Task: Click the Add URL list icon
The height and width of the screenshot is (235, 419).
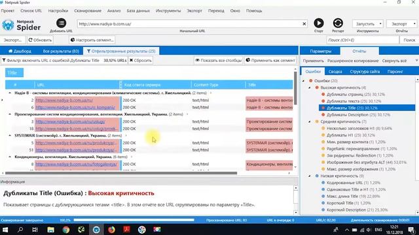Action: tap(61, 23)
